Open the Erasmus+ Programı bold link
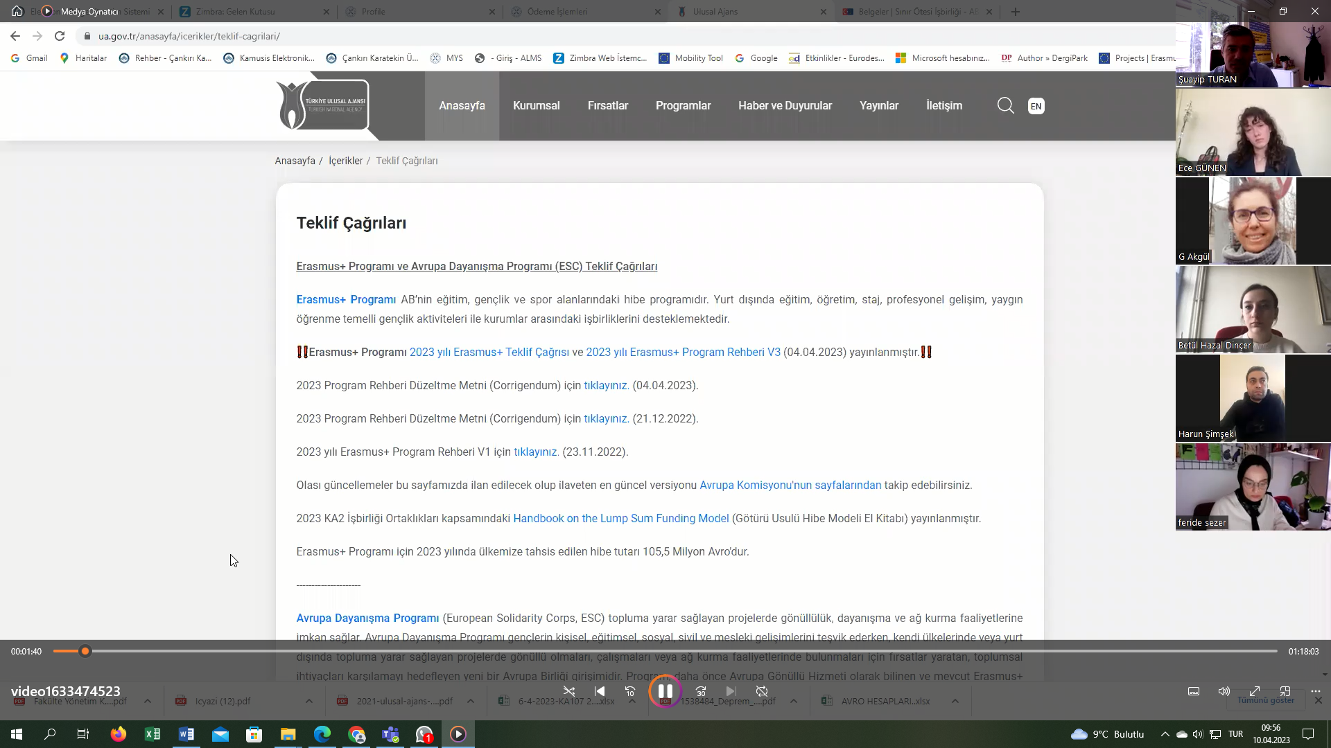Screen dimensions: 1331x748 point(346,299)
